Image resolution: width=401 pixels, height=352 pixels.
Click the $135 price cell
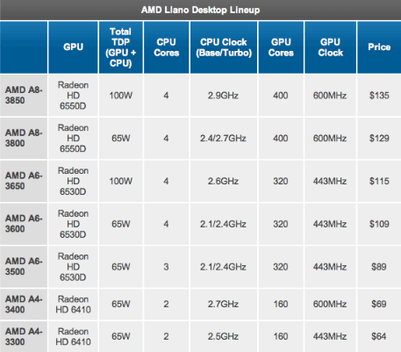379,96
